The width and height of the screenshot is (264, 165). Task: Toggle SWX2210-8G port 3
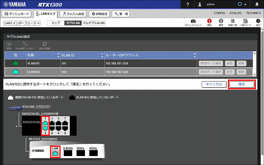[x=52, y=123]
